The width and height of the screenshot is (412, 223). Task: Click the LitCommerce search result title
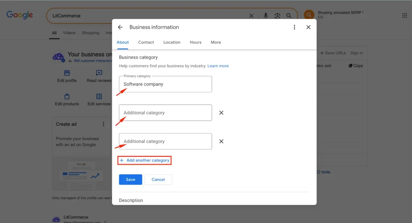coord(76,217)
